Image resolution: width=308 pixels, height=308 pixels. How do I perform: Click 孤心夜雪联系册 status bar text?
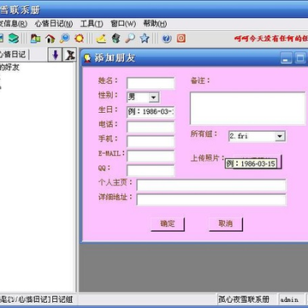[244, 299]
